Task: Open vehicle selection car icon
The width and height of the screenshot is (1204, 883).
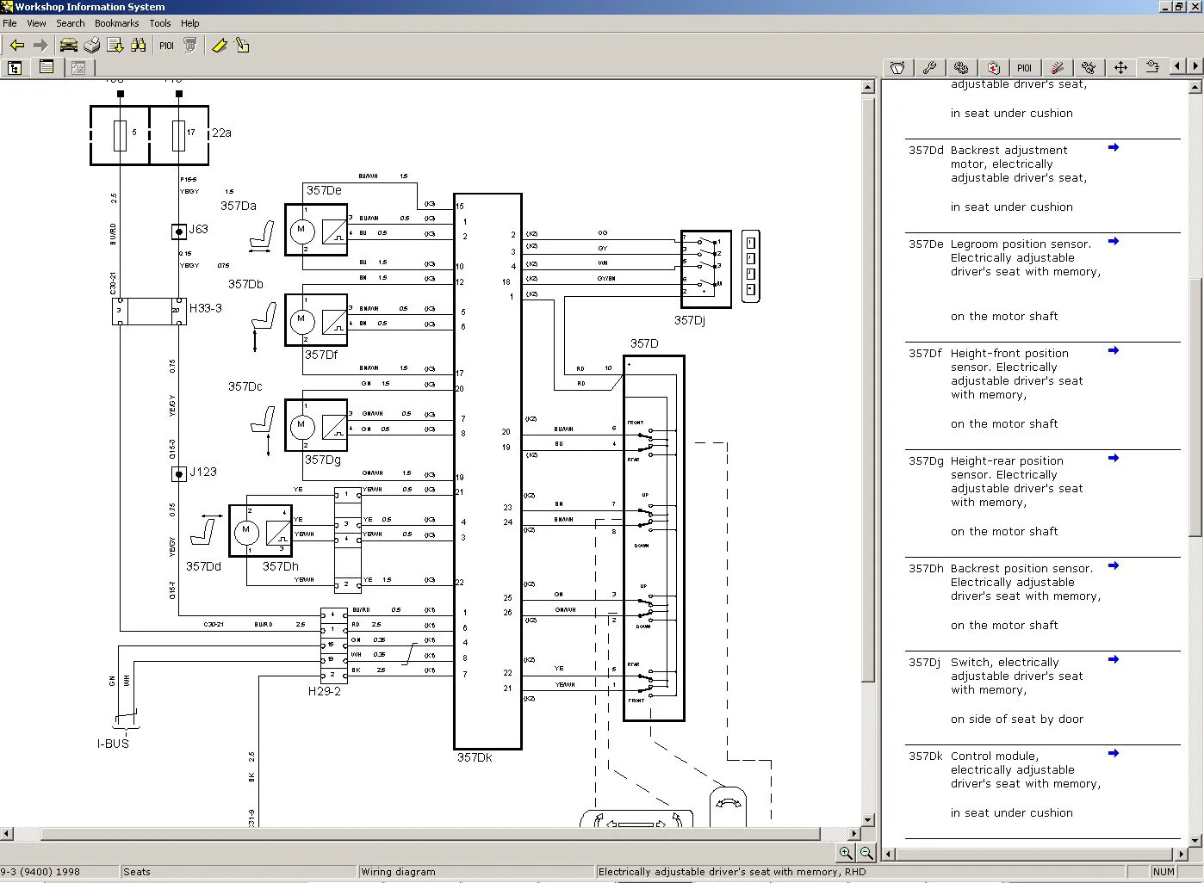Action: 68,46
